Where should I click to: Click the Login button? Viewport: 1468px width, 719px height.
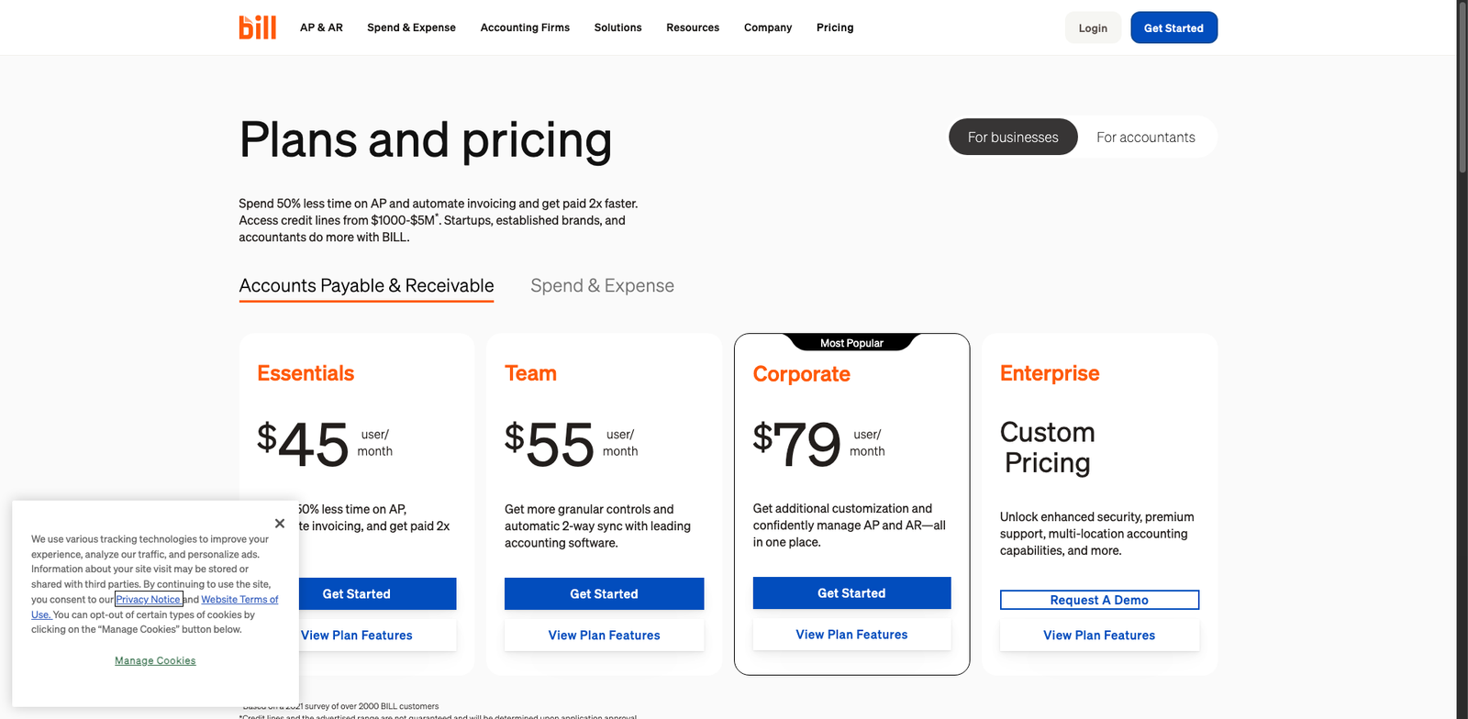point(1093,28)
